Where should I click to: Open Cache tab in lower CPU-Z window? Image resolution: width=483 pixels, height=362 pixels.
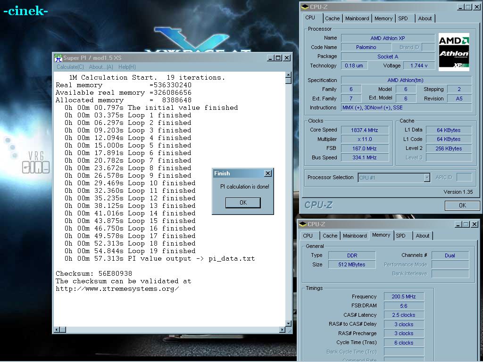pos(330,236)
